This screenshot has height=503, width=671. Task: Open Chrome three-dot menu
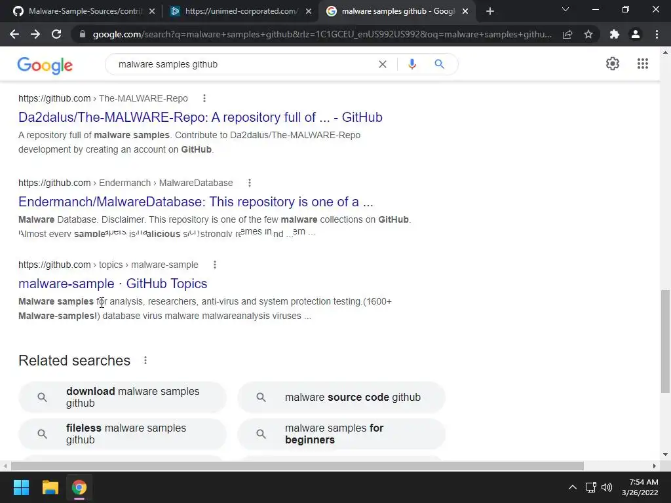(x=657, y=34)
